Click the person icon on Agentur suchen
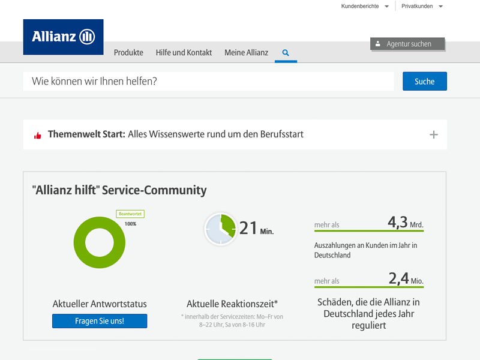 pyautogui.click(x=377, y=44)
